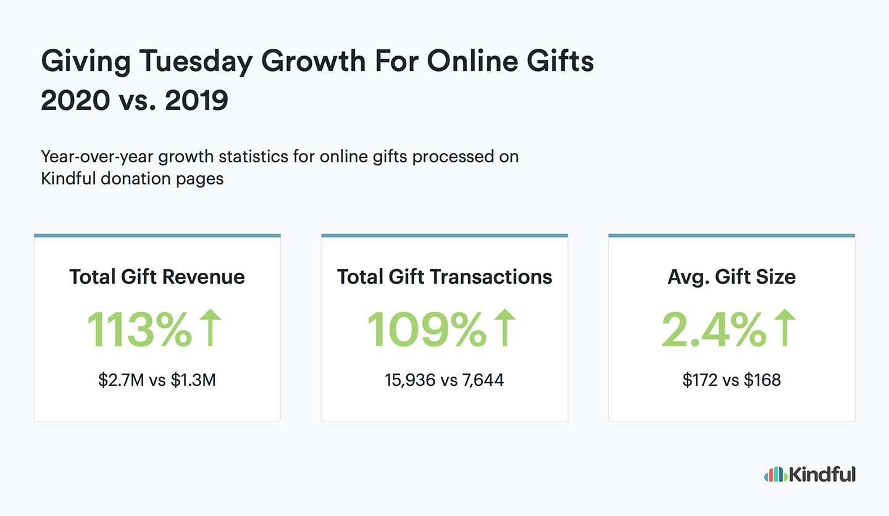
Task: Click the Kindful brand name text
Action: coord(822,473)
